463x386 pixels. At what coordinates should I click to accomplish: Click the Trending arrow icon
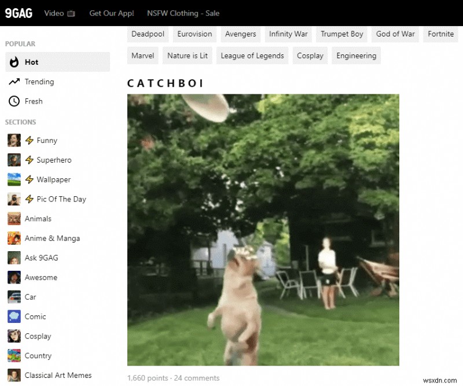click(14, 82)
